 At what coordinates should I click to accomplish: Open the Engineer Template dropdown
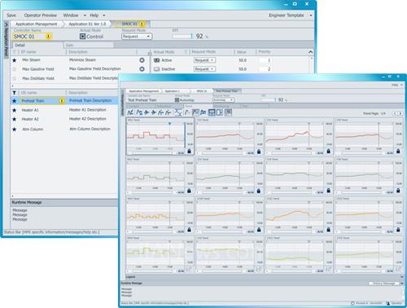(x=291, y=15)
